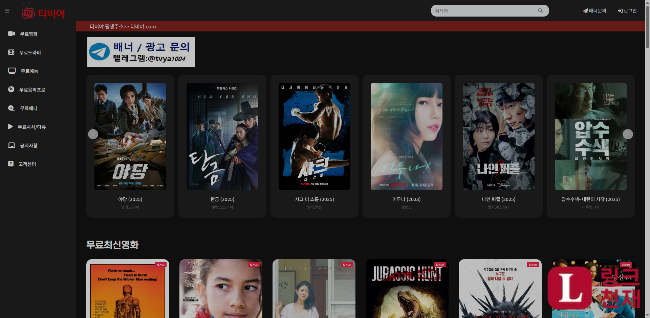Open the 야당 (2025) poster
650x318 pixels.
[130, 137]
